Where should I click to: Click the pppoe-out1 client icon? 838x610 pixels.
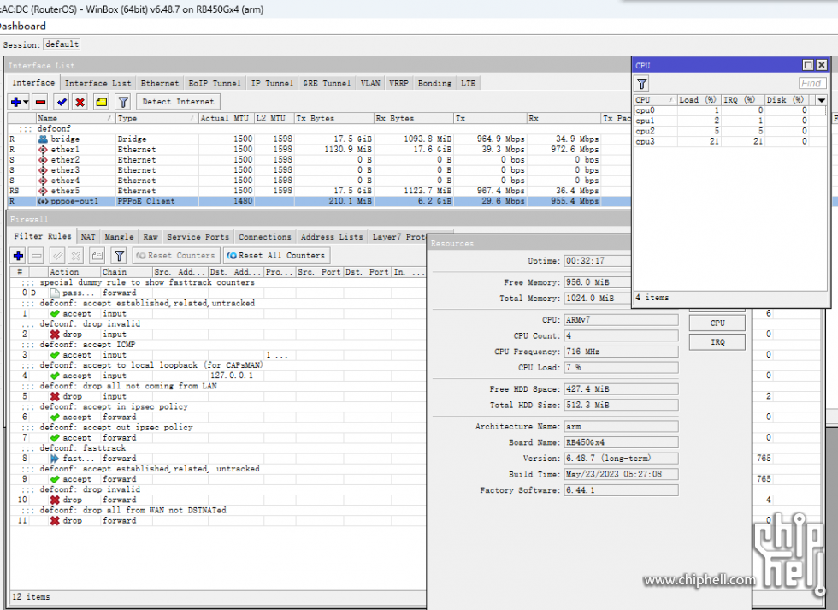(44, 202)
